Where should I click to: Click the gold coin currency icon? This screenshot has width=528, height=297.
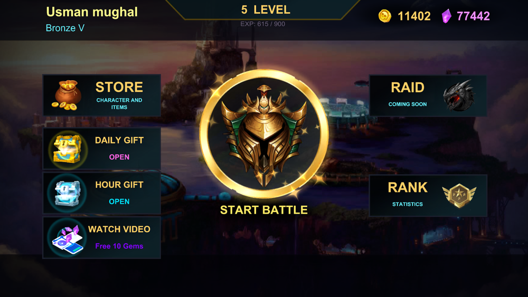(x=384, y=16)
